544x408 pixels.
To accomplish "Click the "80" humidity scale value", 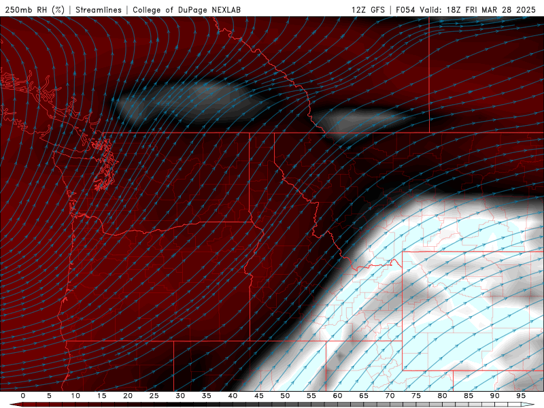I will [443, 396].
